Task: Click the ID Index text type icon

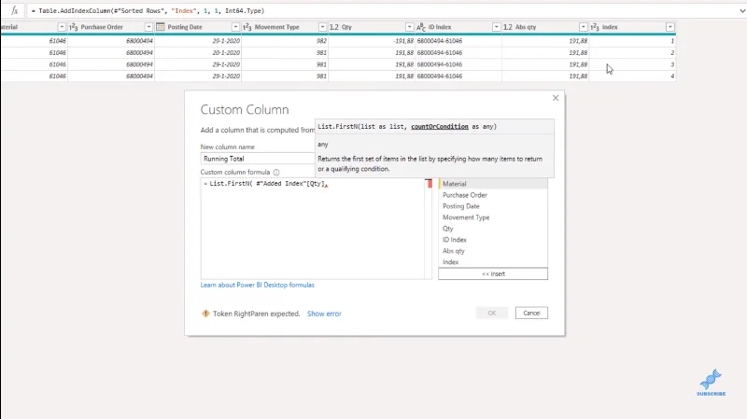Action: pyautogui.click(x=421, y=27)
